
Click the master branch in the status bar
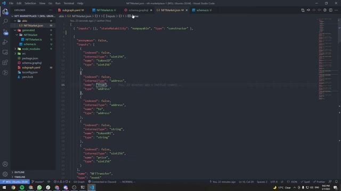click(38, 181)
